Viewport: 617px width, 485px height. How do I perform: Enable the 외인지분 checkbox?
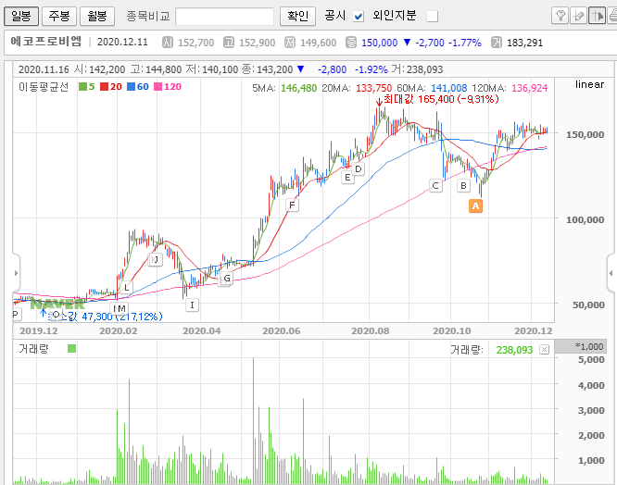432,17
